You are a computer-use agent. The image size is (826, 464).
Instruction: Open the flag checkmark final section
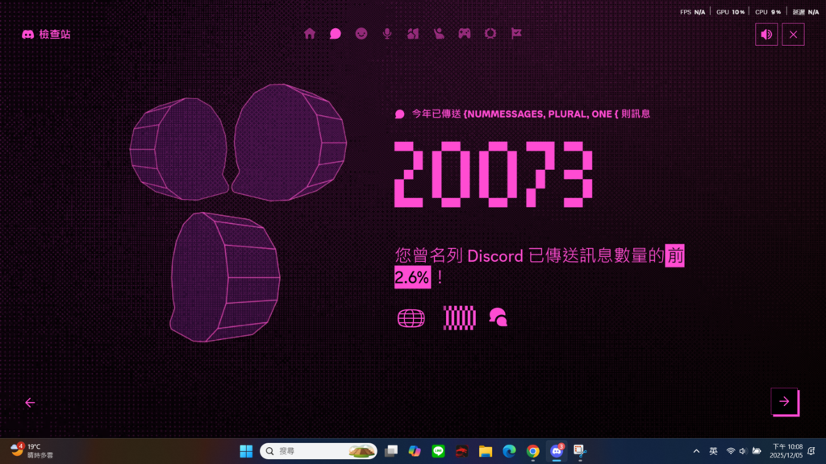click(516, 34)
